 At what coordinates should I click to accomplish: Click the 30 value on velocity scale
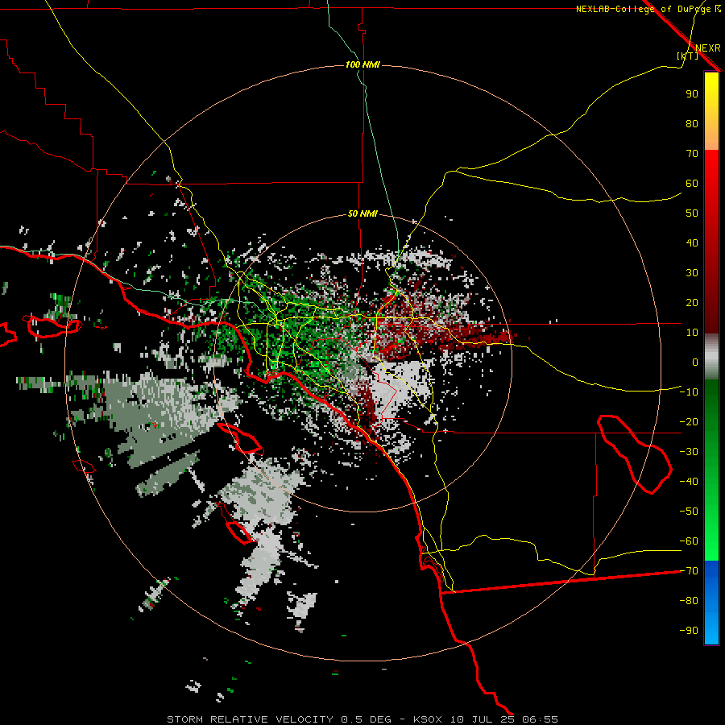[692, 273]
